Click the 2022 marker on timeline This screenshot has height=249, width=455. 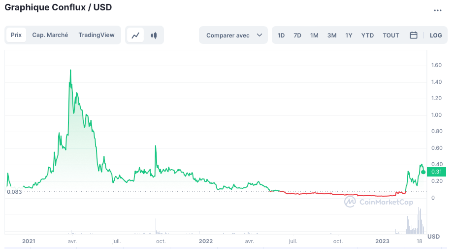point(205,241)
